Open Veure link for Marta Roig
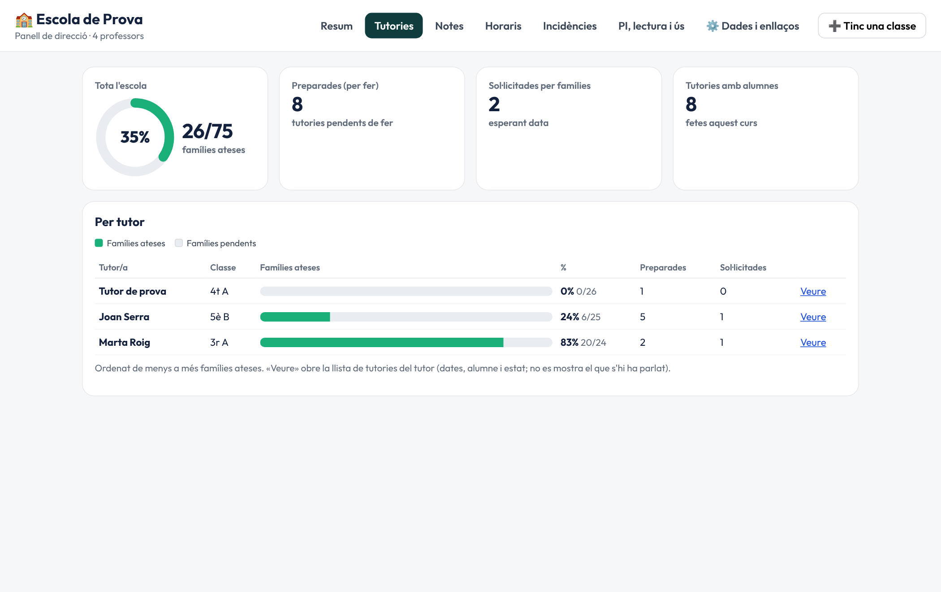Image resolution: width=941 pixels, height=592 pixels. coord(813,343)
